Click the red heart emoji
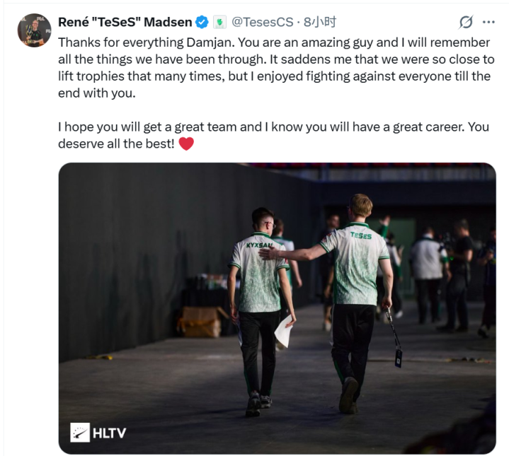 186,144
